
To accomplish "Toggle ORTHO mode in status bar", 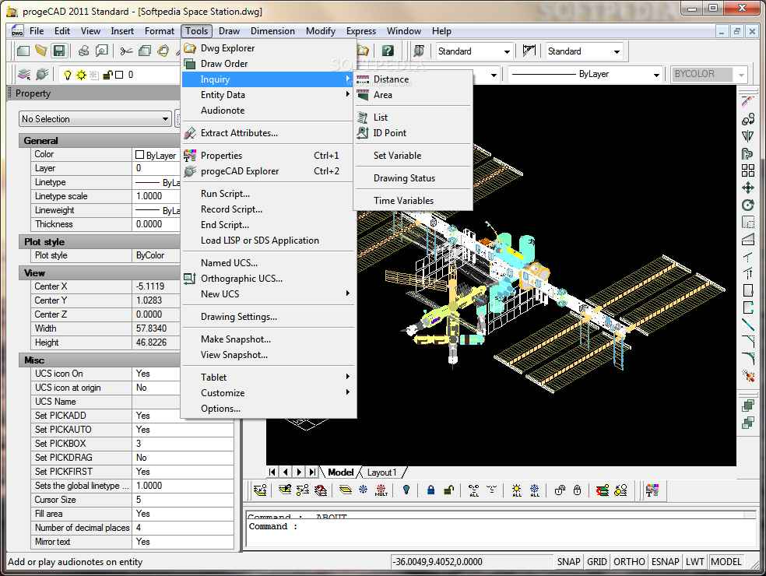I will click(x=629, y=562).
